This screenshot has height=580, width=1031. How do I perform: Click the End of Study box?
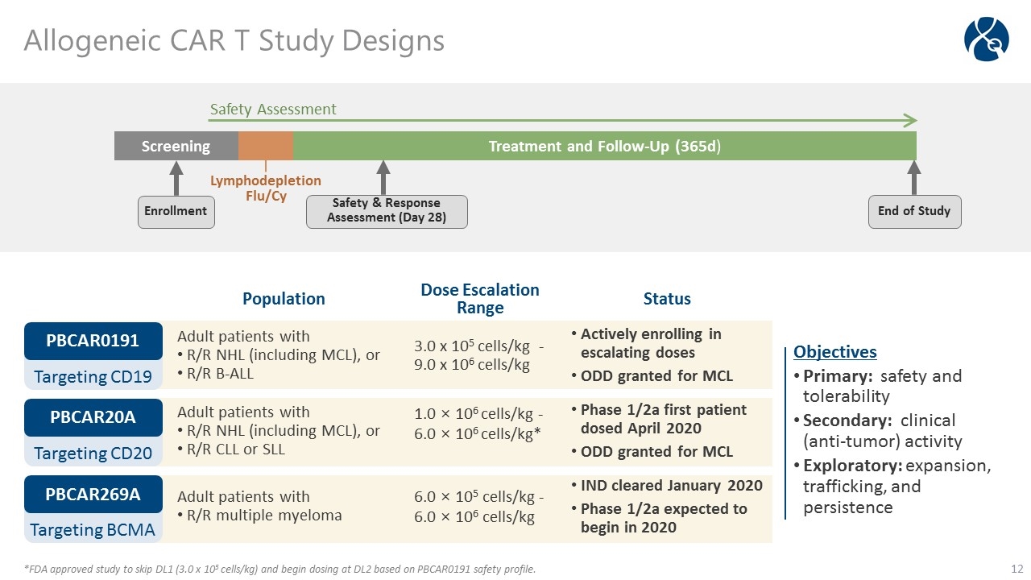pyautogui.click(x=914, y=211)
